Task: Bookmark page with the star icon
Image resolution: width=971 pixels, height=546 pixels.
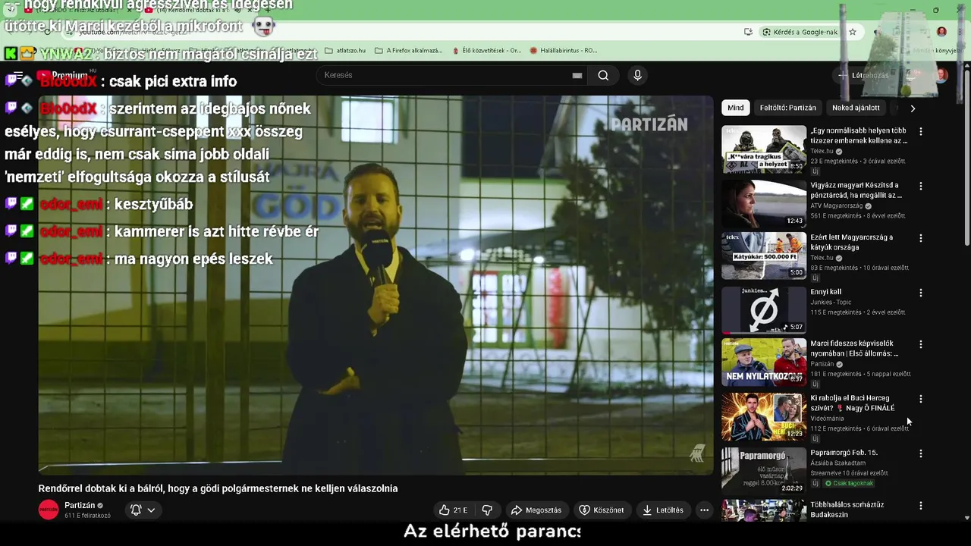Action: [853, 32]
